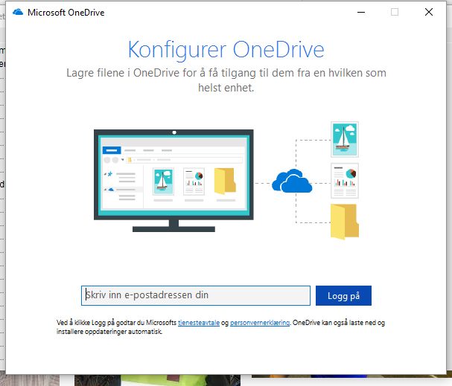Click the sailboat image inside monitor illustration
The width and height of the screenshot is (452, 386).
tap(163, 181)
